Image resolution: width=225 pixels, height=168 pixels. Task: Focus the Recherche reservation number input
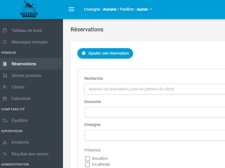tap(155, 89)
